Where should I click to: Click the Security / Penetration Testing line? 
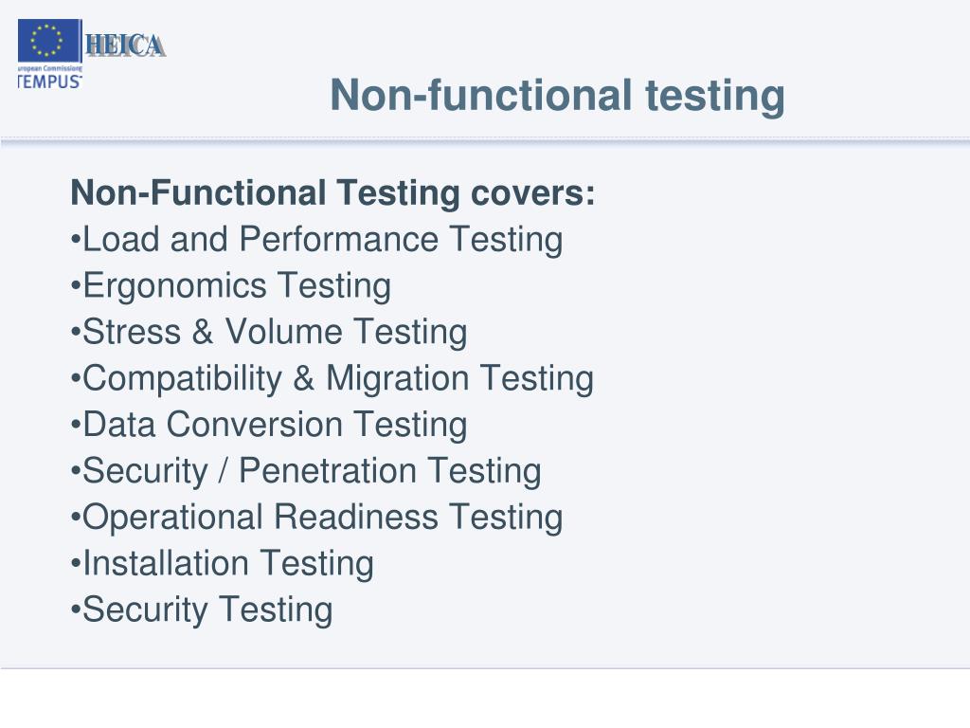pyautogui.click(x=306, y=471)
